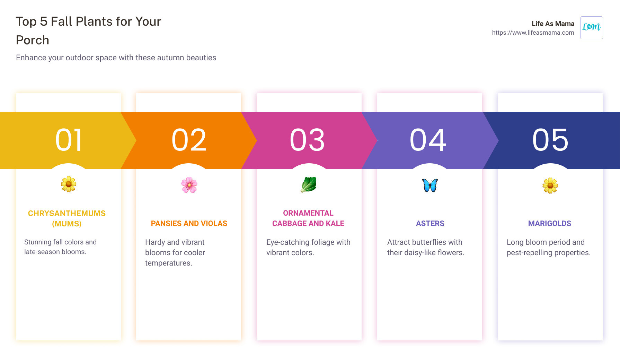Image resolution: width=620 pixels, height=355 pixels.
Task: Click the pink blossom icon under 02
Action: 189,185
